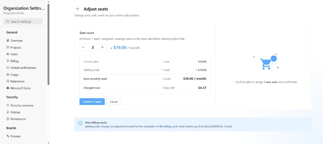Open the Process page under Boards
323x144 pixels.
point(15,136)
